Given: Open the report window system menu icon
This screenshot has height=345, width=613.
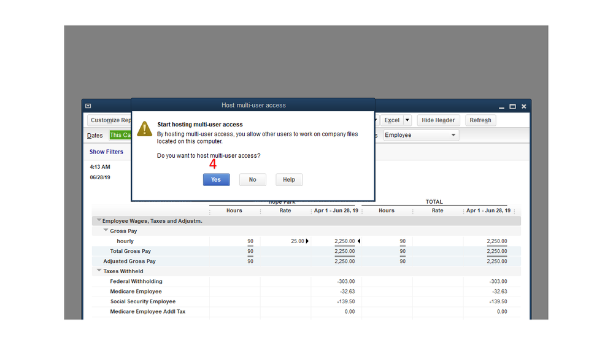Looking at the screenshot, I should [x=88, y=106].
